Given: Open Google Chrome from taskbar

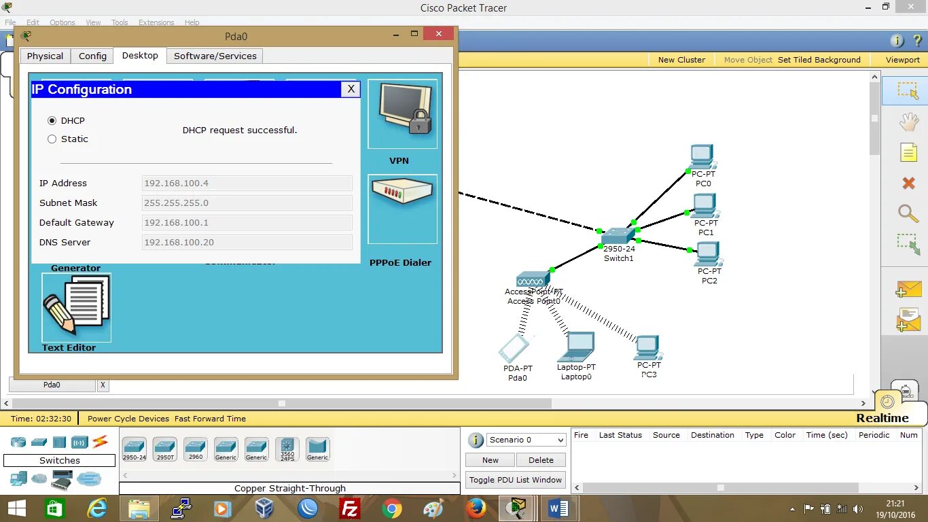Looking at the screenshot, I should pyautogui.click(x=391, y=508).
